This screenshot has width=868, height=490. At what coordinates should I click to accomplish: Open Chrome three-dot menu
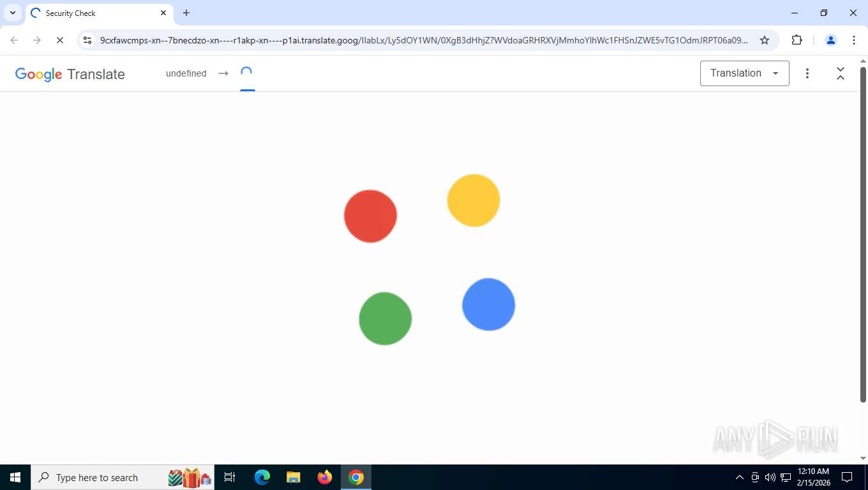click(x=854, y=40)
